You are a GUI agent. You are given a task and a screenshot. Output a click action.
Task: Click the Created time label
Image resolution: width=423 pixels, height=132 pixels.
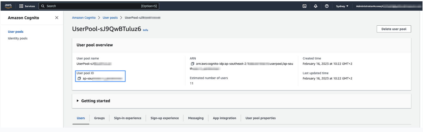[x=312, y=58]
